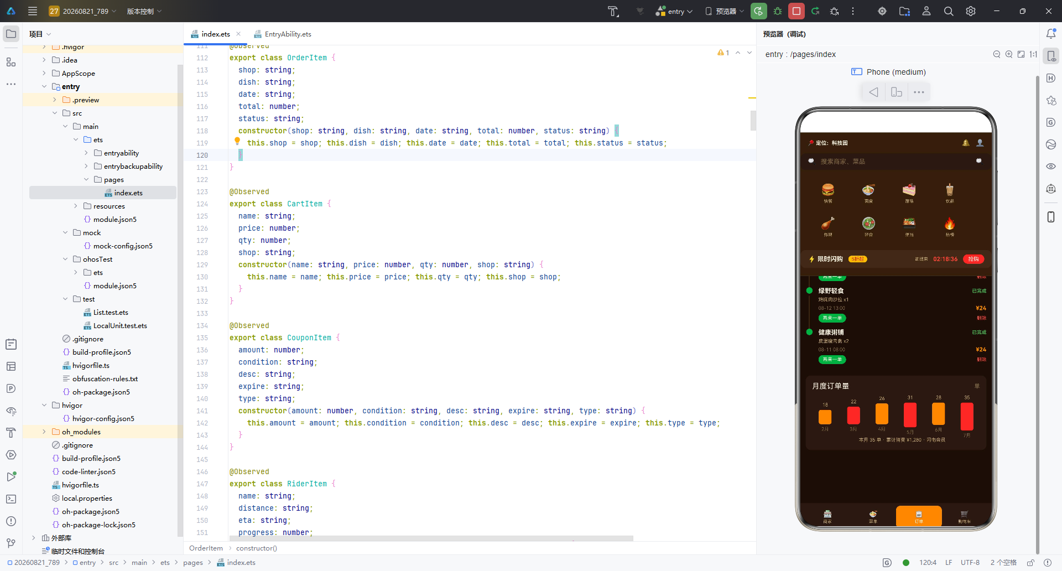This screenshot has width=1062, height=571.
Task: Open more actions in the top toolbar
Action: click(x=853, y=11)
